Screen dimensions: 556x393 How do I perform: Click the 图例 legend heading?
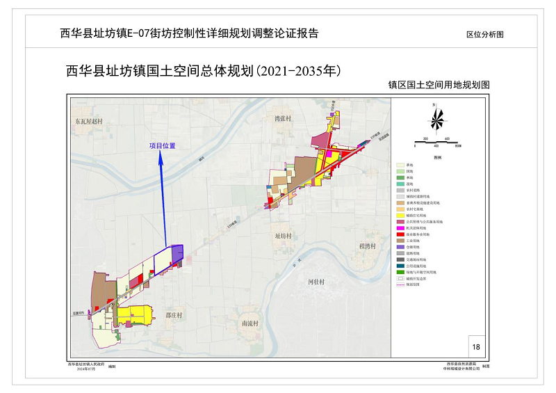point(436,158)
